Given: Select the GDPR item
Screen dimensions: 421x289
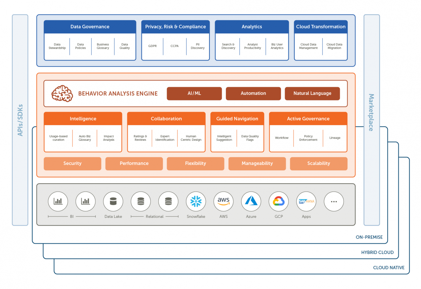Looking at the screenshot, I should point(152,46).
